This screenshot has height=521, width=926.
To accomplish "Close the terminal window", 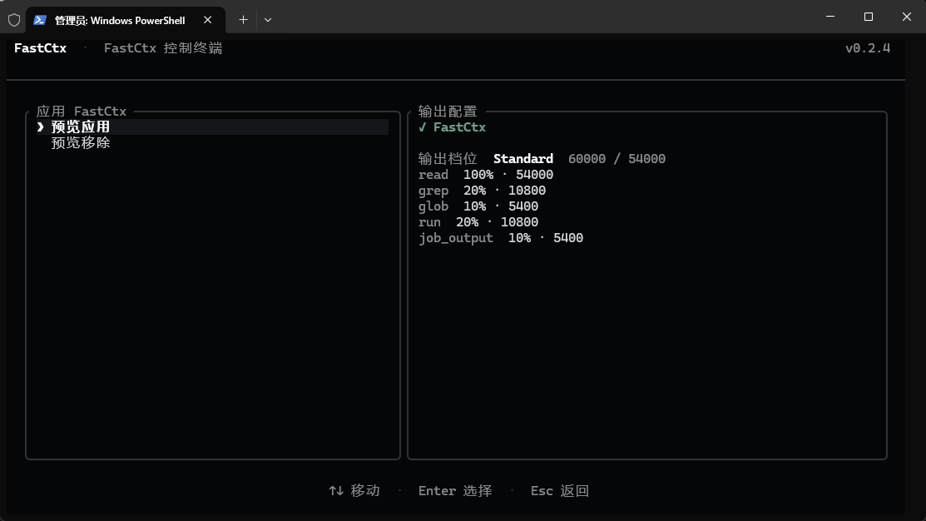I will pyautogui.click(x=907, y=17).
